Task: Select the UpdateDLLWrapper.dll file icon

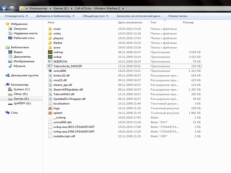Action: coord(50,99)
